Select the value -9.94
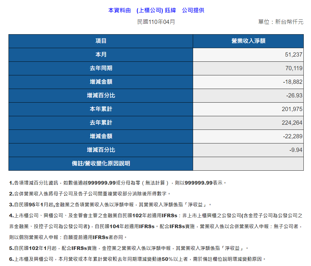311x266 pixels. tap(296, 150)
